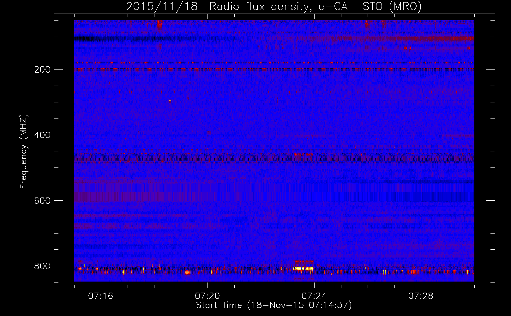Click the '600' frequency axis label
511x316 pixels.
pos(42,201)
